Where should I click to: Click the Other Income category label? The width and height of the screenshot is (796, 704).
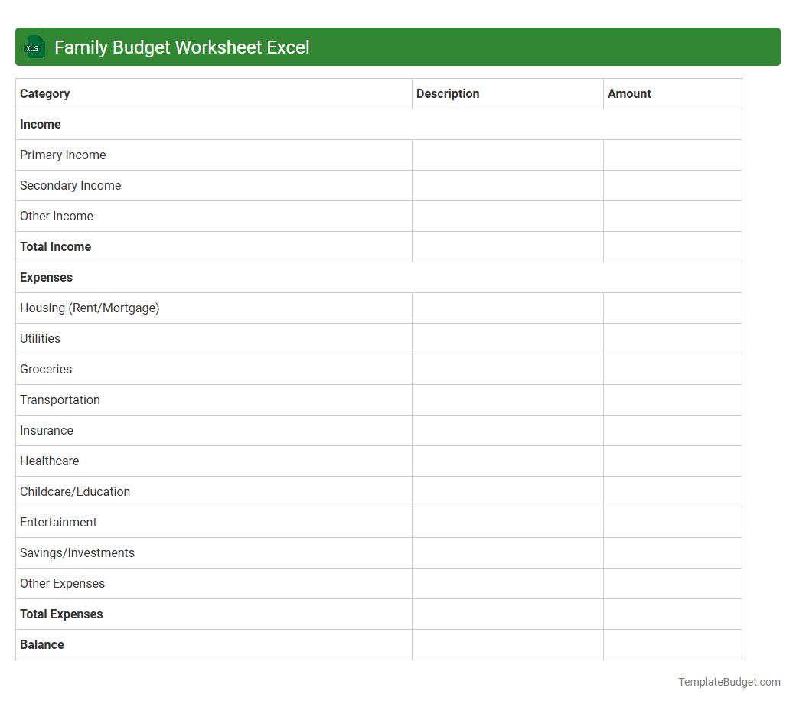click(x=57, y=216)
